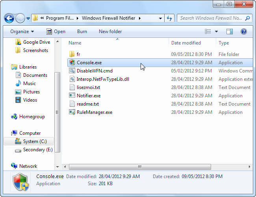Click the Back navigation arrow button

[9, 18]
